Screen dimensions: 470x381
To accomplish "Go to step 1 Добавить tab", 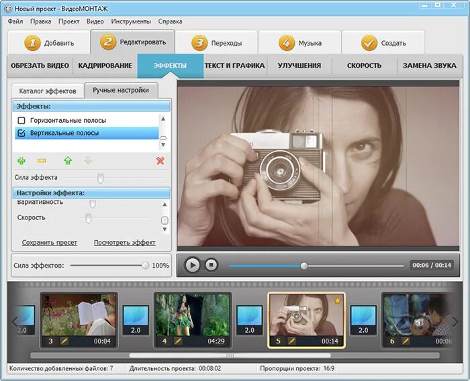I will click(49, 43).
